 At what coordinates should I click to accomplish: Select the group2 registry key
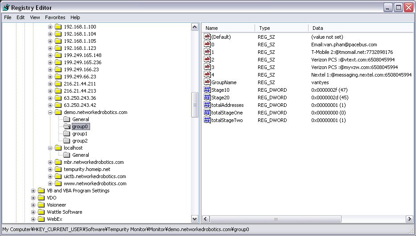[80, 141]
